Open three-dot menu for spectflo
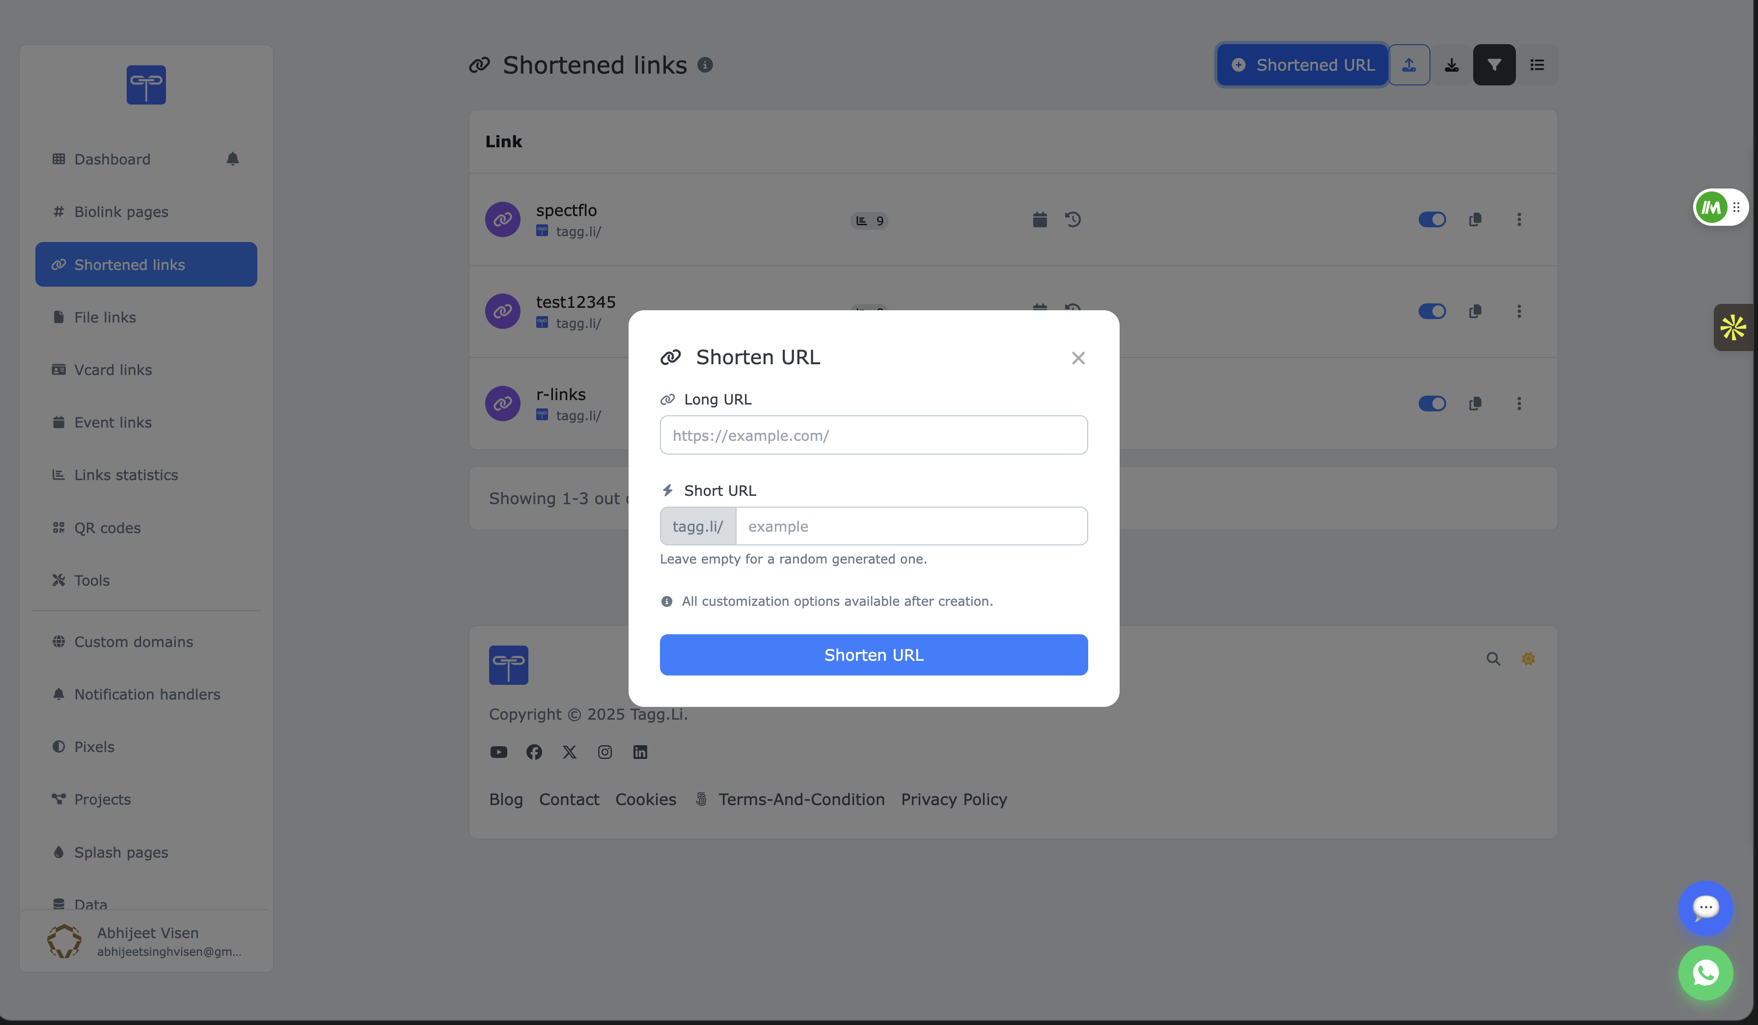The width and height of the screenshot is (1758, 1025). click(1519, 219)
